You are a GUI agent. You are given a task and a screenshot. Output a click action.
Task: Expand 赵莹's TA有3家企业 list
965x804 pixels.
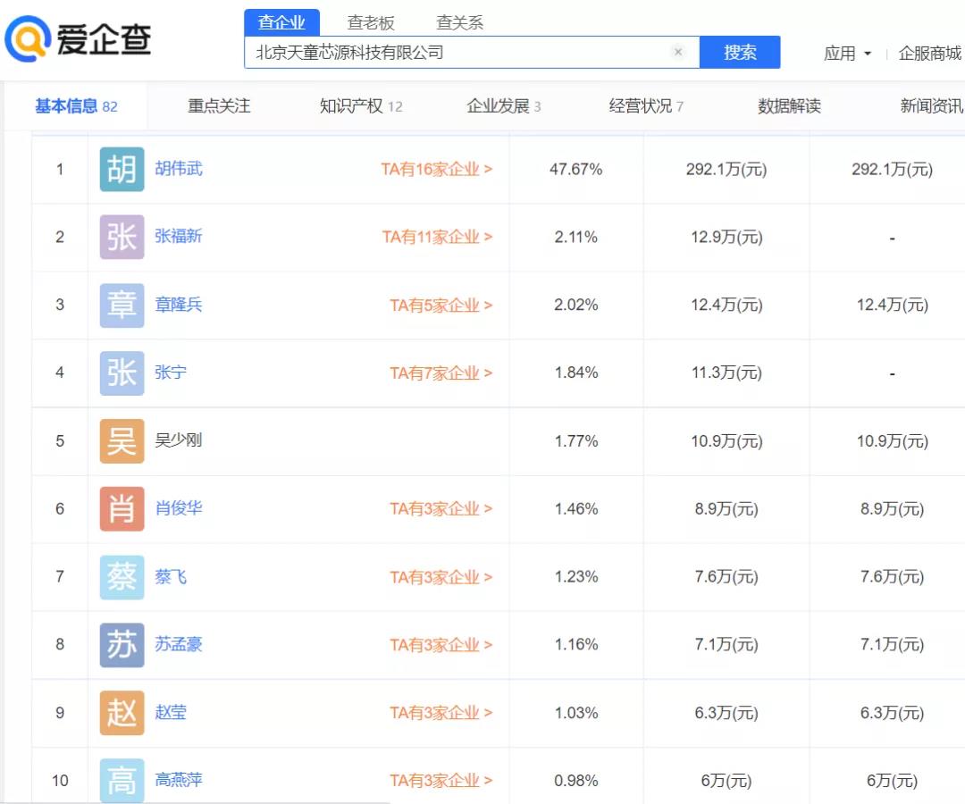pos(441,713)
